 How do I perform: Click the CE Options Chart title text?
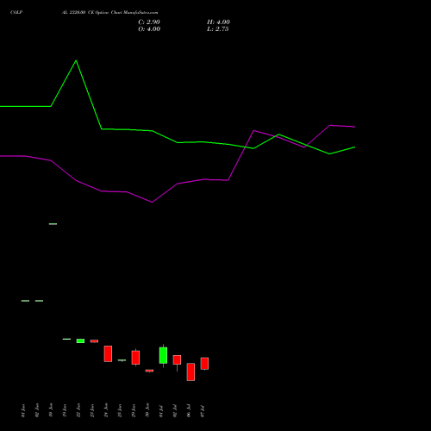click(x=109, y=13)
